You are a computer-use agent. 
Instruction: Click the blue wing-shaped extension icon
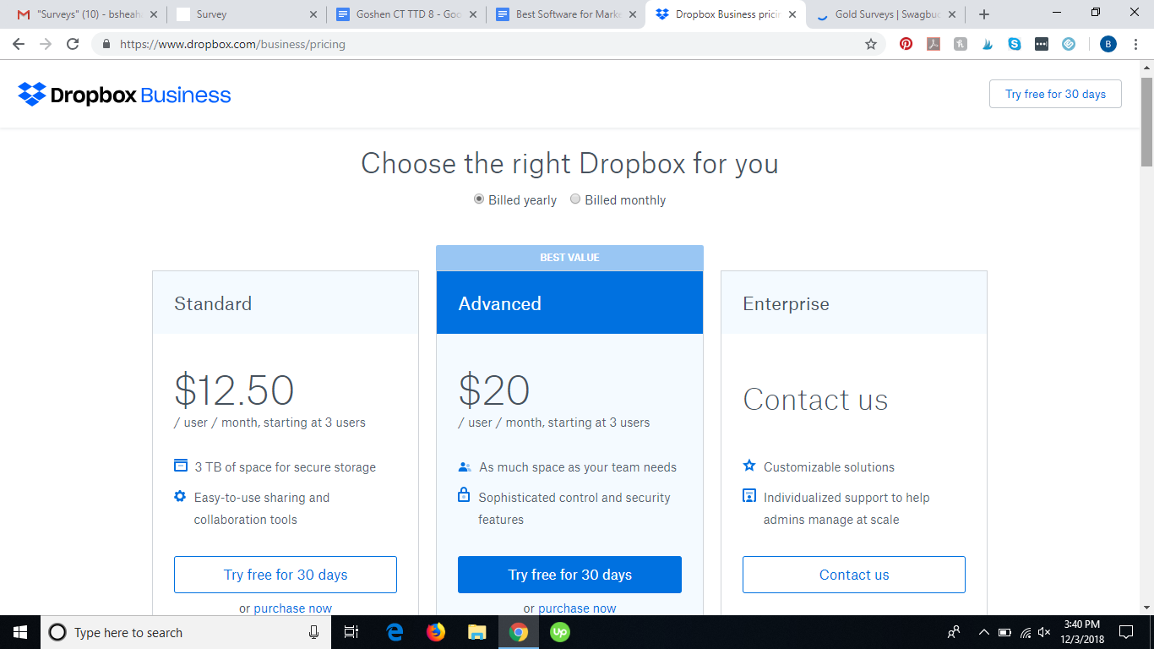click(x=988, y=44)
